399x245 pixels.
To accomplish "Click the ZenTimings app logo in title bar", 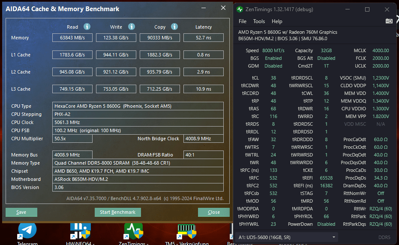I will [x=240, y=9].
